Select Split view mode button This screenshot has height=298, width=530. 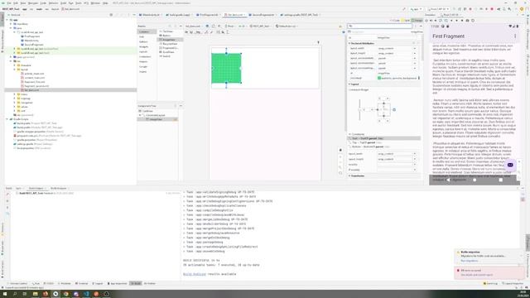[x=406, y=21]
